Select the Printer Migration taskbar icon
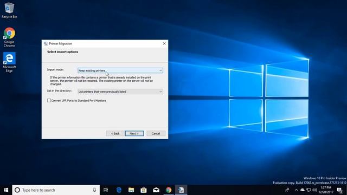This screenshot has height=195, width=347. click(181, 190)
